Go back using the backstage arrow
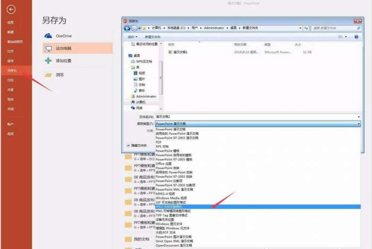 (x=11, y=10)
